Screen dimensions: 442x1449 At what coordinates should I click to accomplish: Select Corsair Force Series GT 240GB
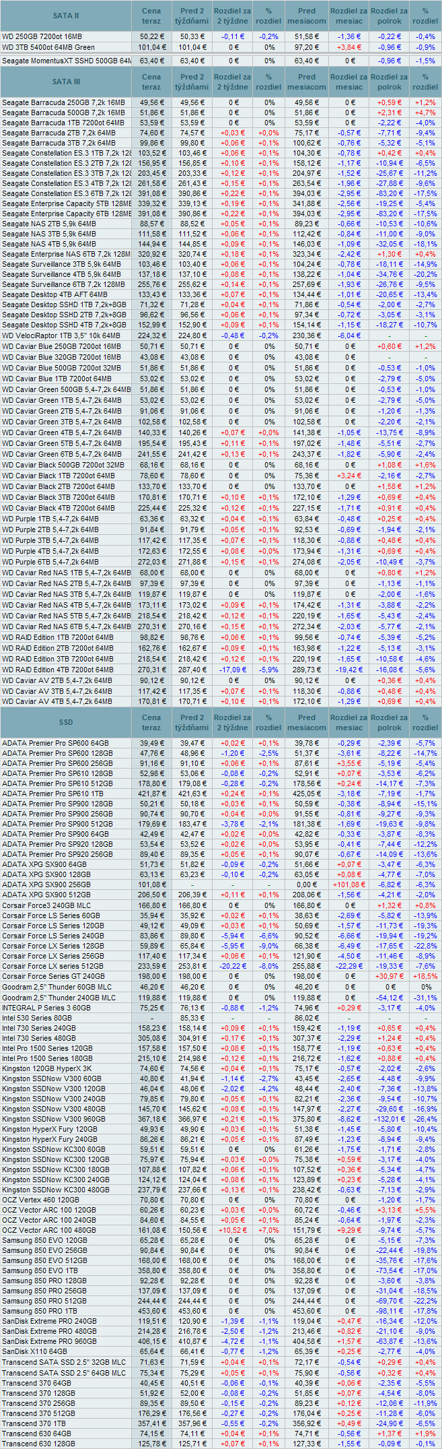[54, 976]
